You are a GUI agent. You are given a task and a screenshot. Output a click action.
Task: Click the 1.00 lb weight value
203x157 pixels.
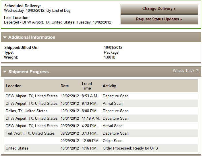tap(109, 57)
